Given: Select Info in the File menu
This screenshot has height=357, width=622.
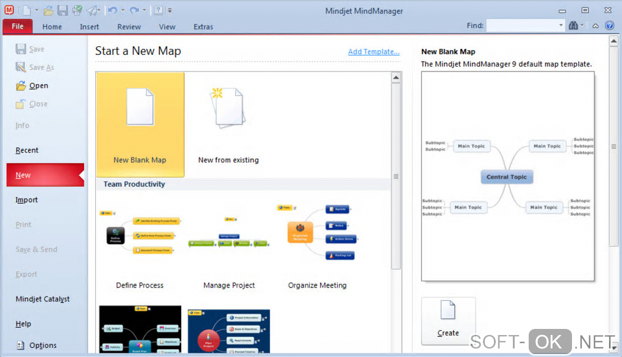Looking at the screenshot, I should tap(22, 126).
